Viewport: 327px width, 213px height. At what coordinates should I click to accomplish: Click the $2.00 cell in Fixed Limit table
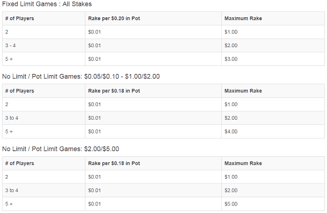230,46
